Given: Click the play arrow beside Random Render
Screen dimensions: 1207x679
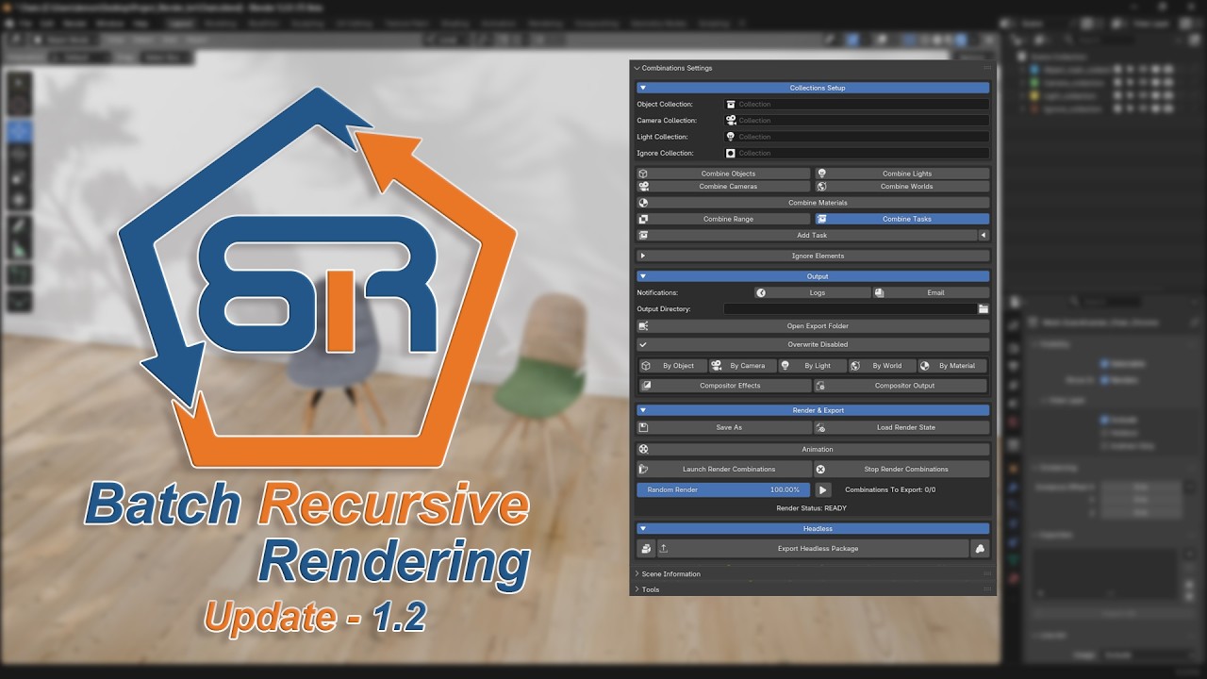Looking at the screenshot, I should tap(822, 490).
